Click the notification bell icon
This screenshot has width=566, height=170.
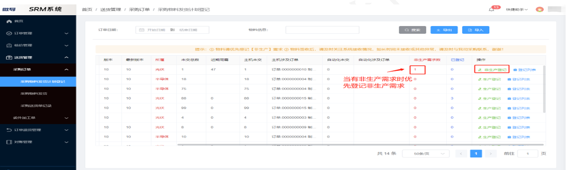pyautogui.click(x=491, y=10)
